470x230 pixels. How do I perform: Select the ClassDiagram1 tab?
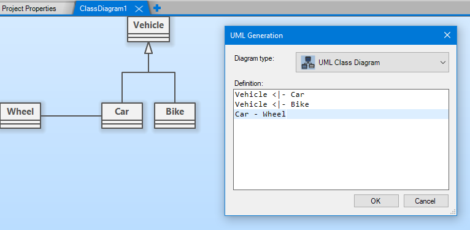click(x=104, y=9)
